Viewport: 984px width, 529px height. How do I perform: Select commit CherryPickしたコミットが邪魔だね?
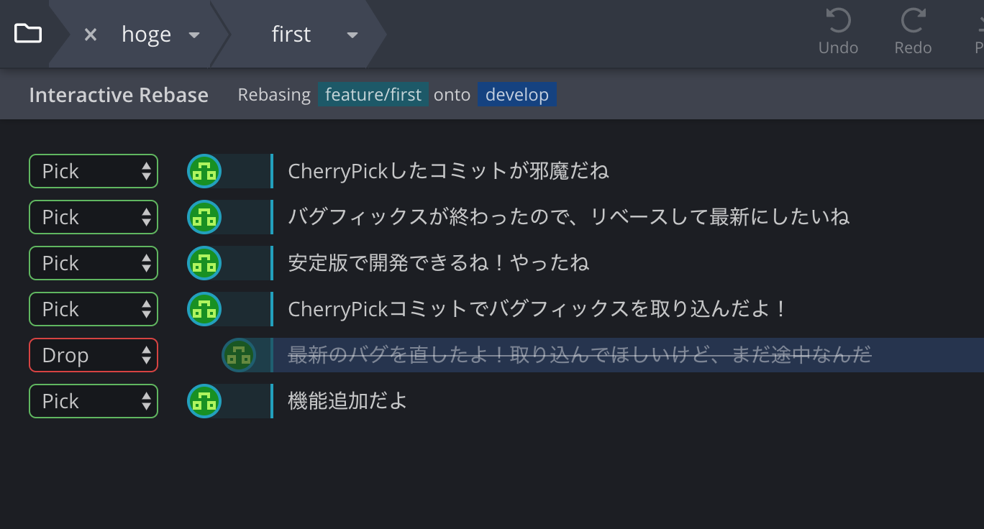[448, 171]
